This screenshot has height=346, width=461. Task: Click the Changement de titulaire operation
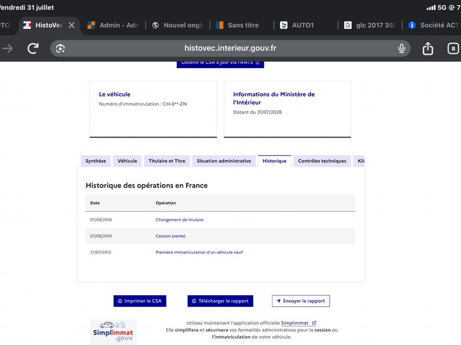tap(179, 220)
